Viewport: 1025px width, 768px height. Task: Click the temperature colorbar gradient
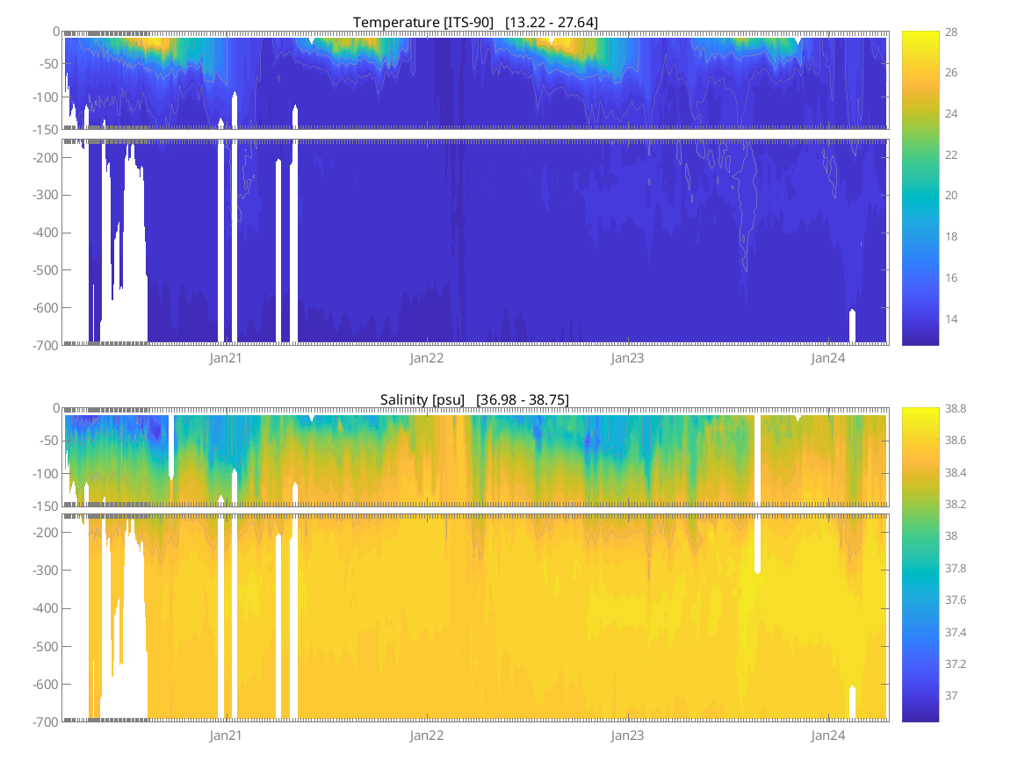[920, 188]
